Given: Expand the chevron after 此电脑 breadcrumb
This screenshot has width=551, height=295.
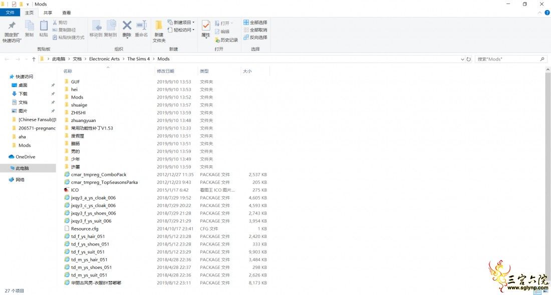Looking at the screenshot, I should tap(69, 59).
